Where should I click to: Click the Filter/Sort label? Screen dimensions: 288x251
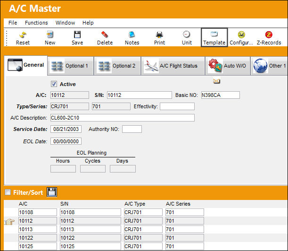click(28, 192)
